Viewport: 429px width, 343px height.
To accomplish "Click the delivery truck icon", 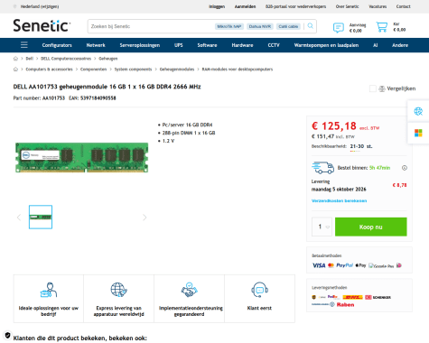I will point(322,168).
